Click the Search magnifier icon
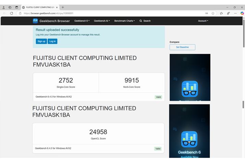 (140, 21)
